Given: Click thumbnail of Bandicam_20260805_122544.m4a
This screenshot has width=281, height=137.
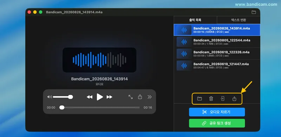Looking at the screenshot, I should pyautogui.click(x=184, y=42).
